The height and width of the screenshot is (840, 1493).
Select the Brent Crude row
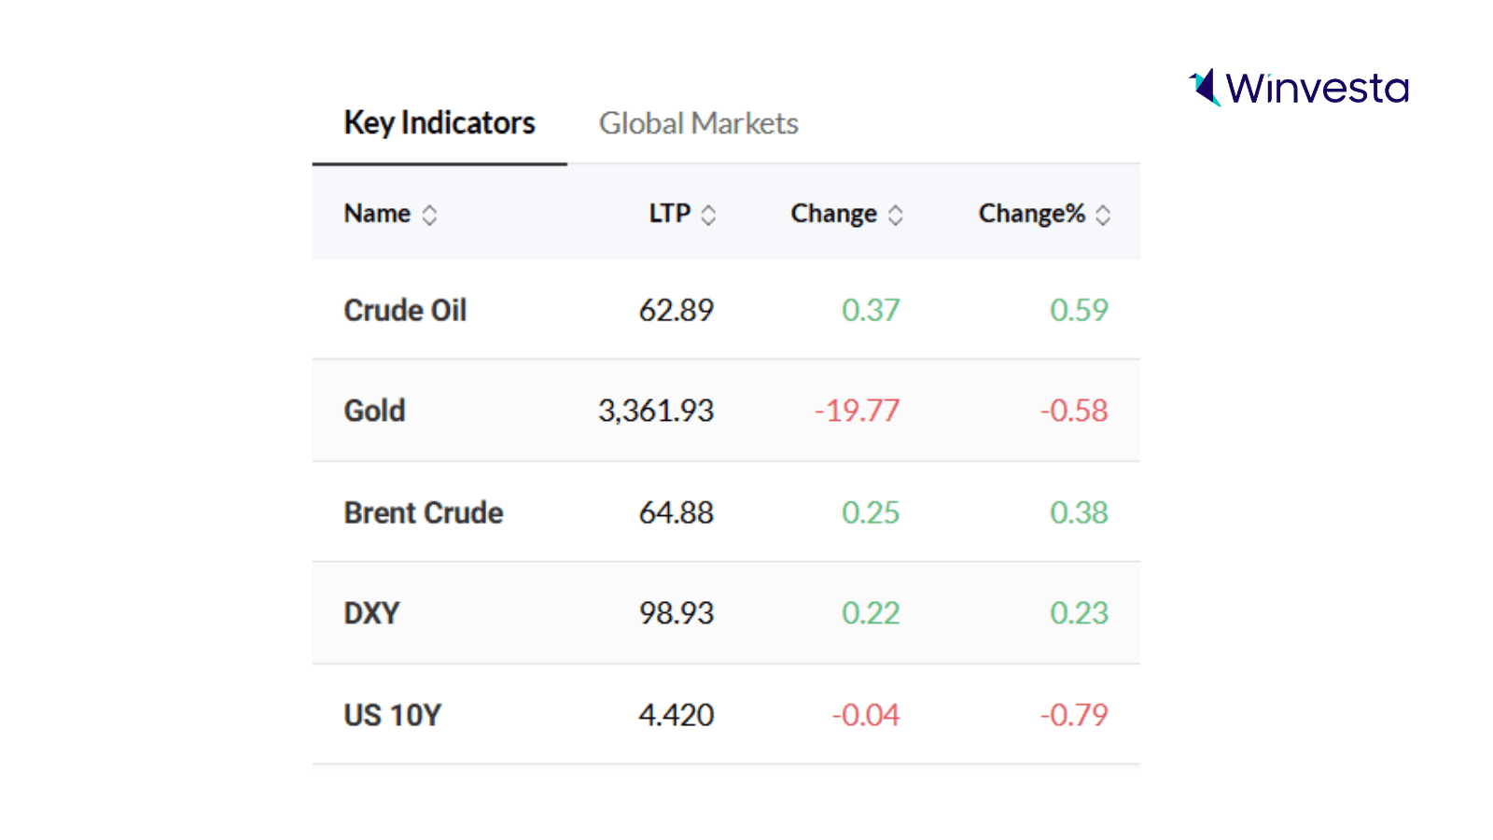tap(424, 512)
